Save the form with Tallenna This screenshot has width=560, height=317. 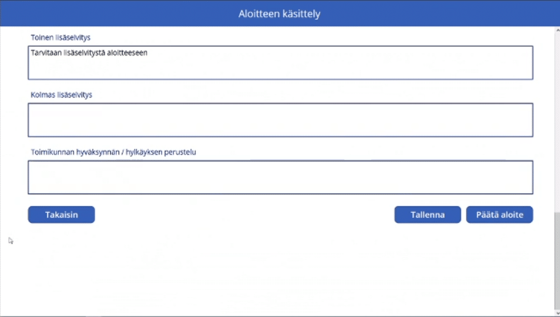pos(427,215)
